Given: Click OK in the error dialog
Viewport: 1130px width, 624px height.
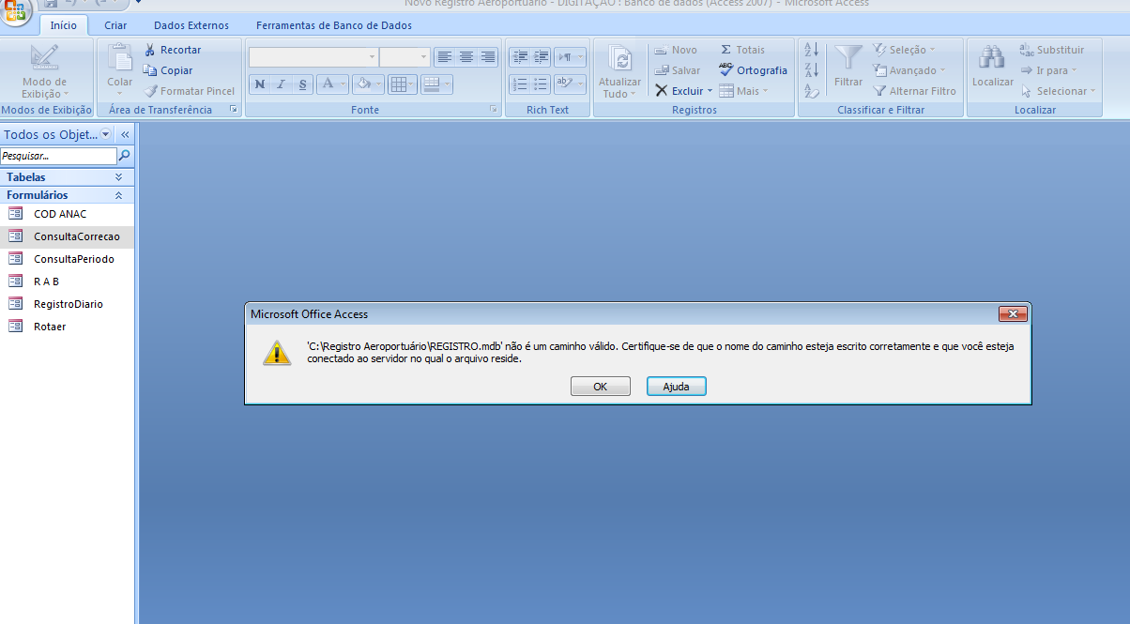Looking at the screenshot, I should (x=601, y=387).
